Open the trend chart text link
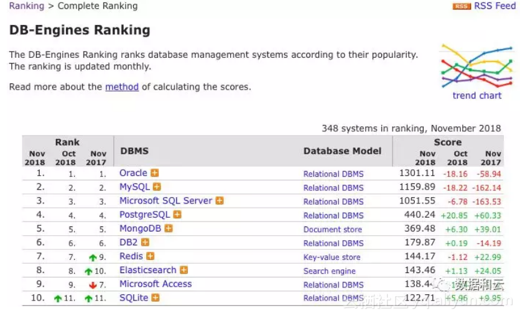Screen dimensions: 520x316 click(x=476, y=95)
